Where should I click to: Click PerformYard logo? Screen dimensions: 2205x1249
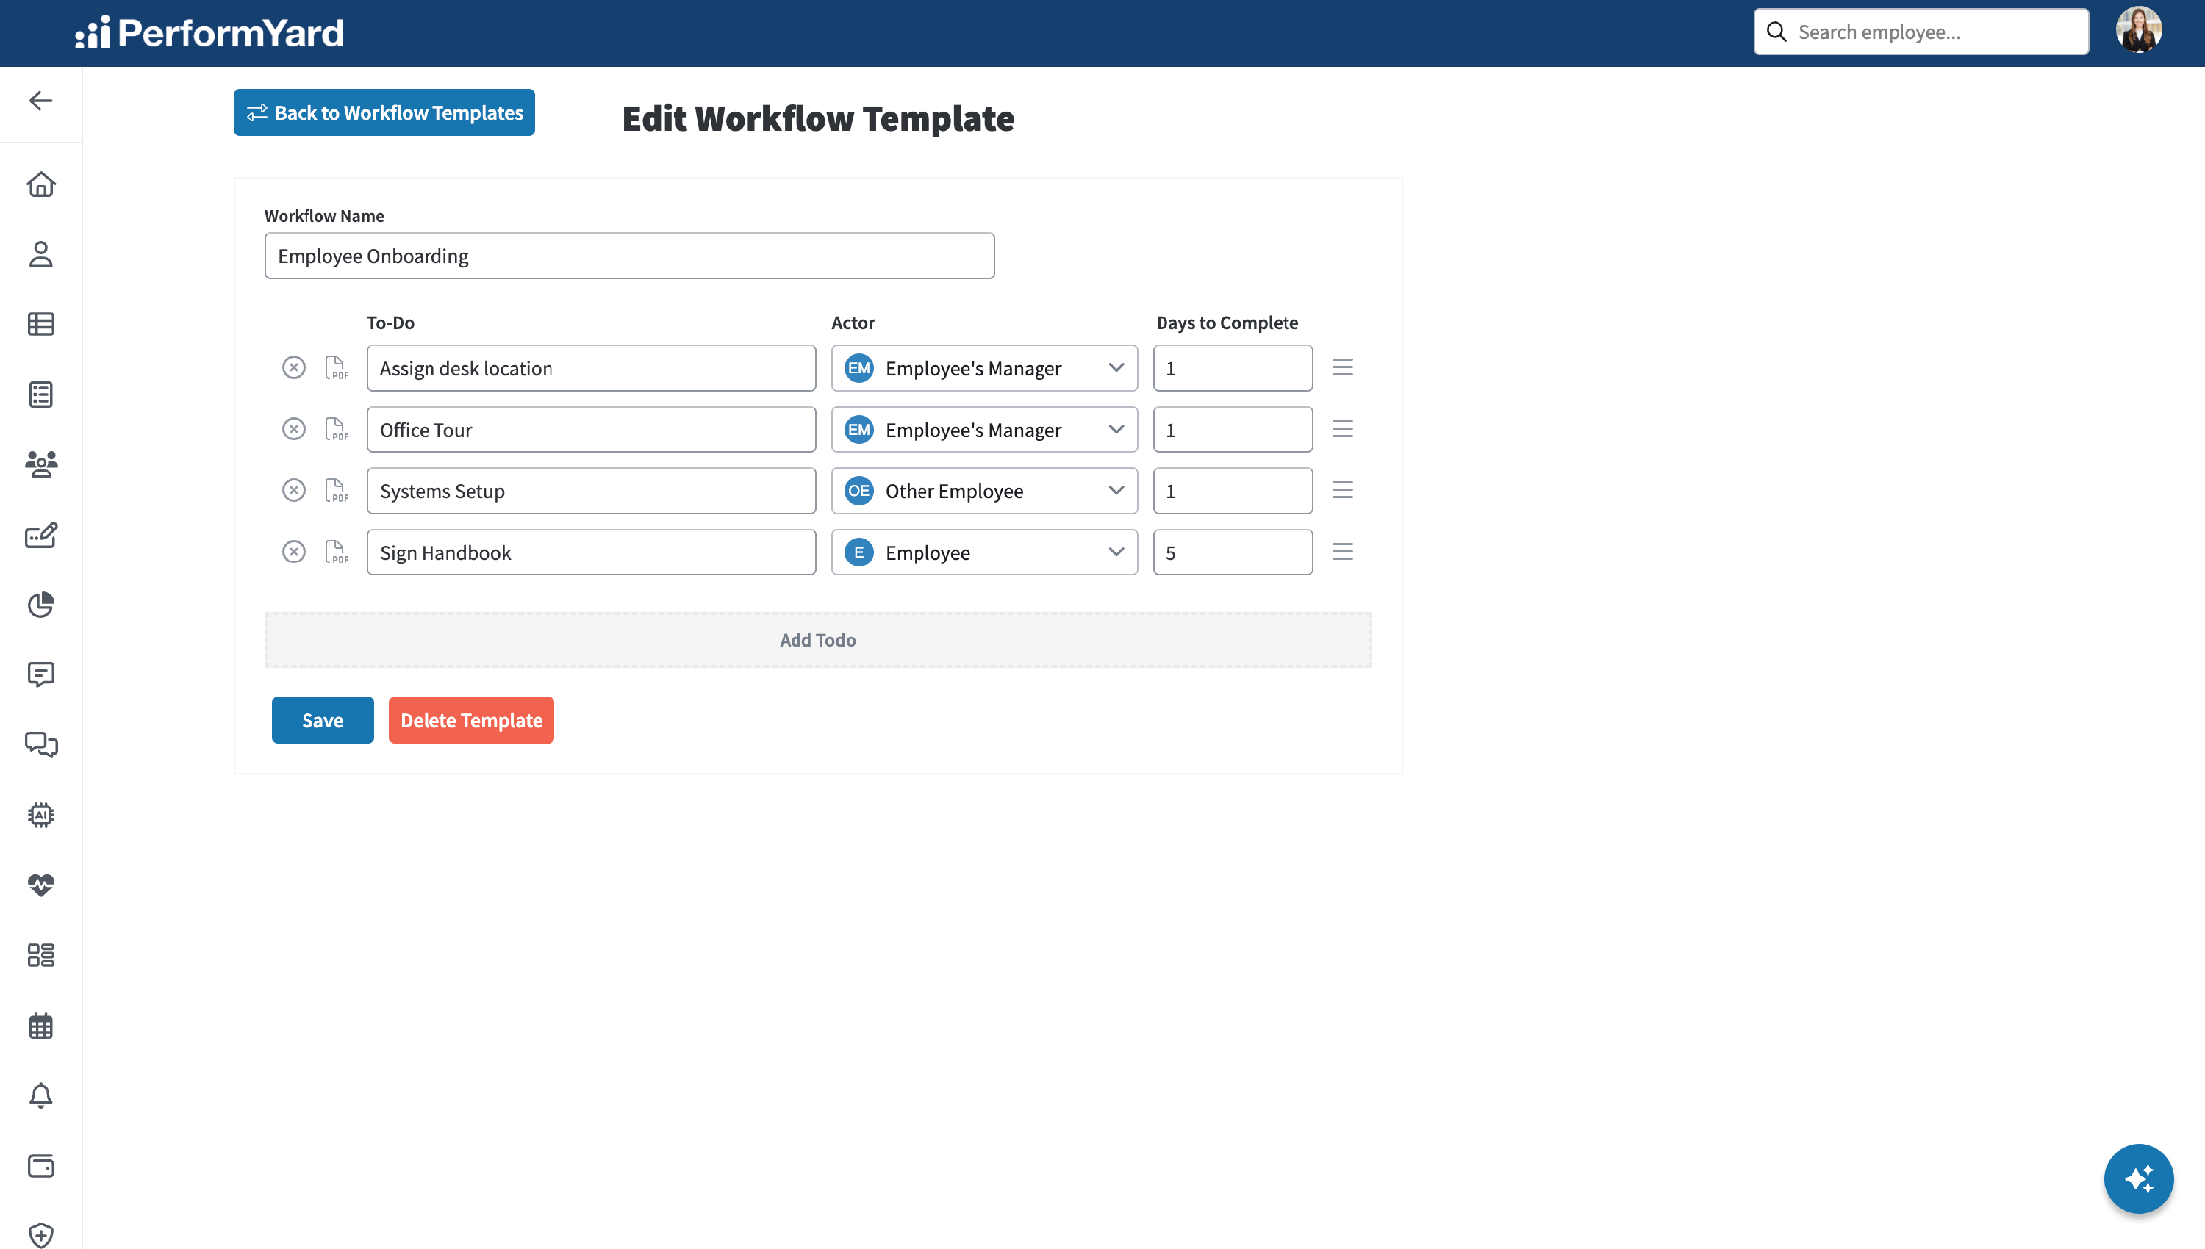point(209,32)
